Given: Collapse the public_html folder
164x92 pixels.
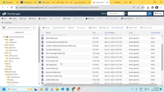Looking at the screenshot, I should [5, 74].
